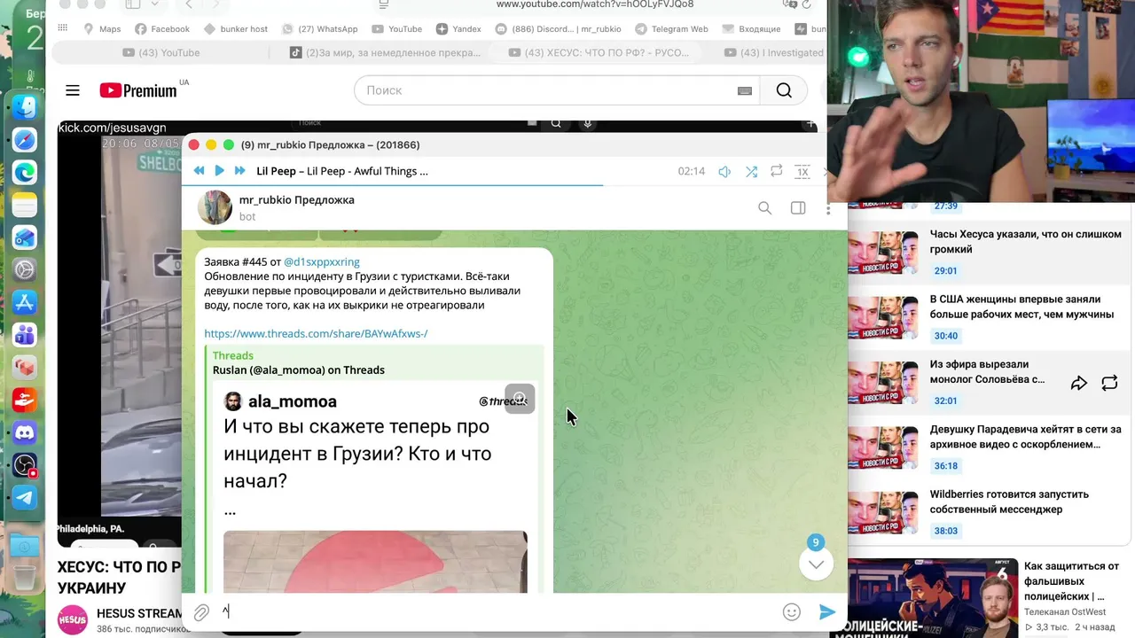Viewport: 1135px width, 638px height.
Task: Send the Telegram message
Action: pos(827,612)
